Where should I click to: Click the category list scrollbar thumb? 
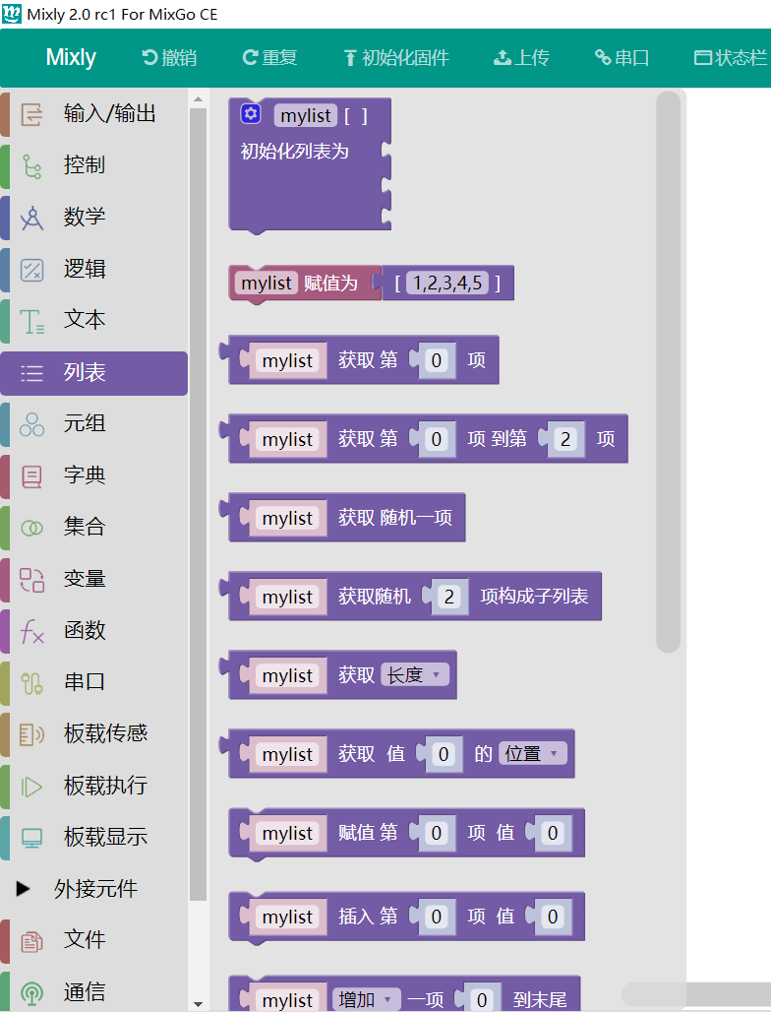pyautogui.click(x=198, y=504)
